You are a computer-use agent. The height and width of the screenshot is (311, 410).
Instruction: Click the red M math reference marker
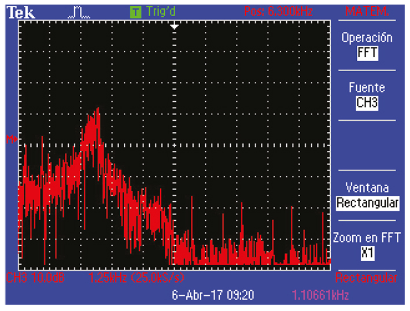tap(10, 139)
